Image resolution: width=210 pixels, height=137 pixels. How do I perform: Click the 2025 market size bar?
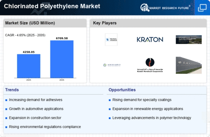pyautogui.click(x=29, y=66)
